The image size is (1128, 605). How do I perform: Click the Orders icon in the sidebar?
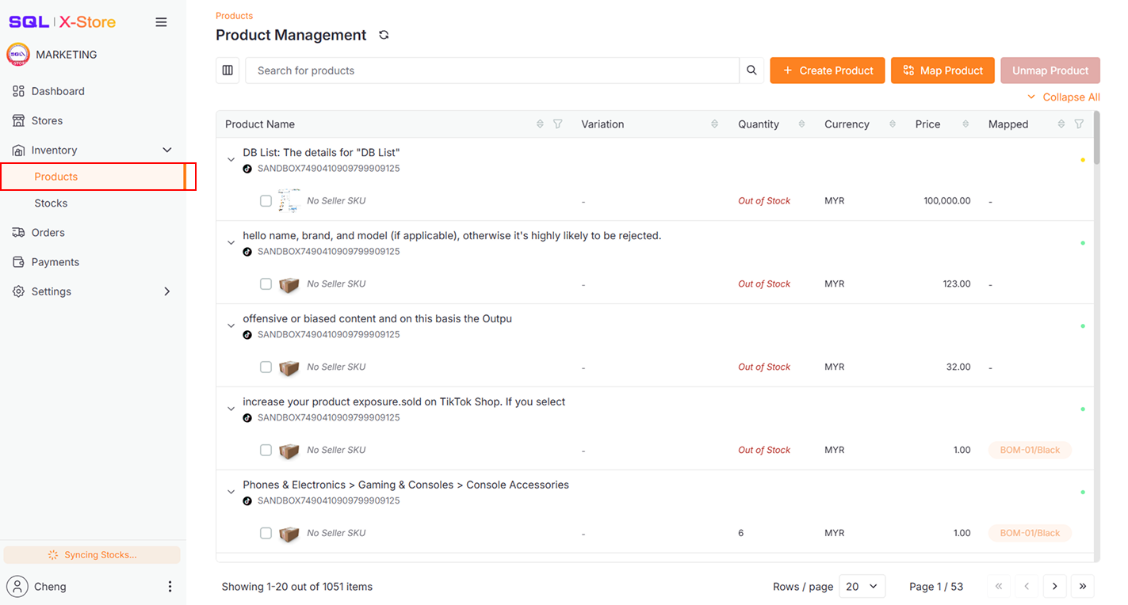[18, 232]
